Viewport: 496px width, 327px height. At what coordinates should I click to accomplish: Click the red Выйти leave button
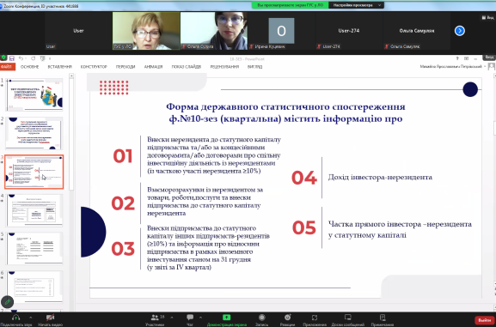tap(484, 320)
